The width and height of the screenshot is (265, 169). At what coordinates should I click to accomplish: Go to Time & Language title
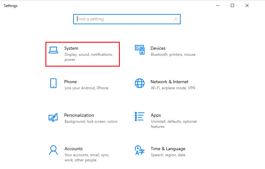click(168, 149)
